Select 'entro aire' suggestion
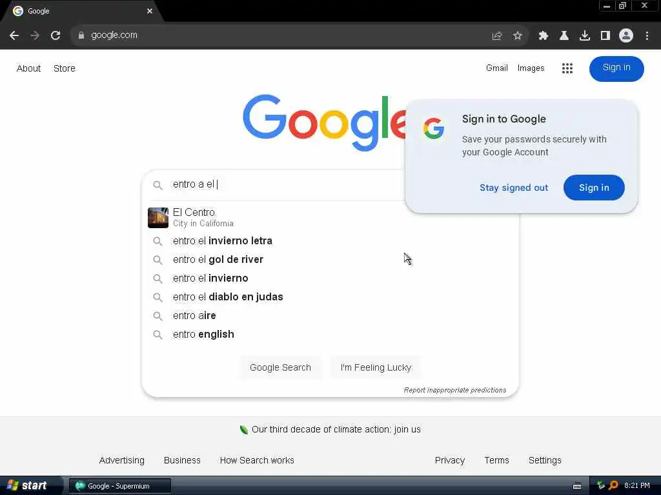This screenshot has width=661, height=495. pos(330,316)
